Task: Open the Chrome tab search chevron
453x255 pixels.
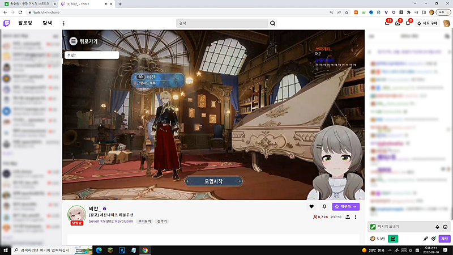Action: point(415,3)
